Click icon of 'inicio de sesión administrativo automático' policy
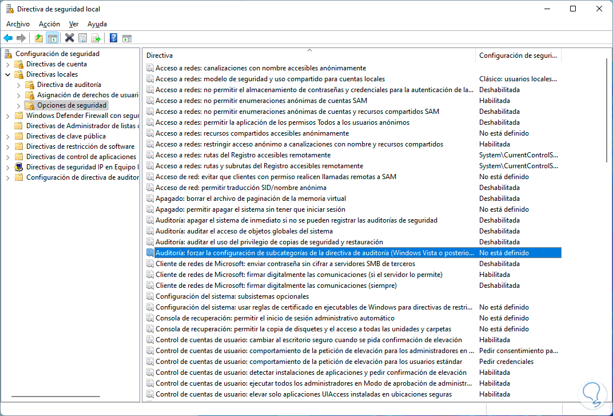Screen dimensions: 613x416 tap(150, 318)
